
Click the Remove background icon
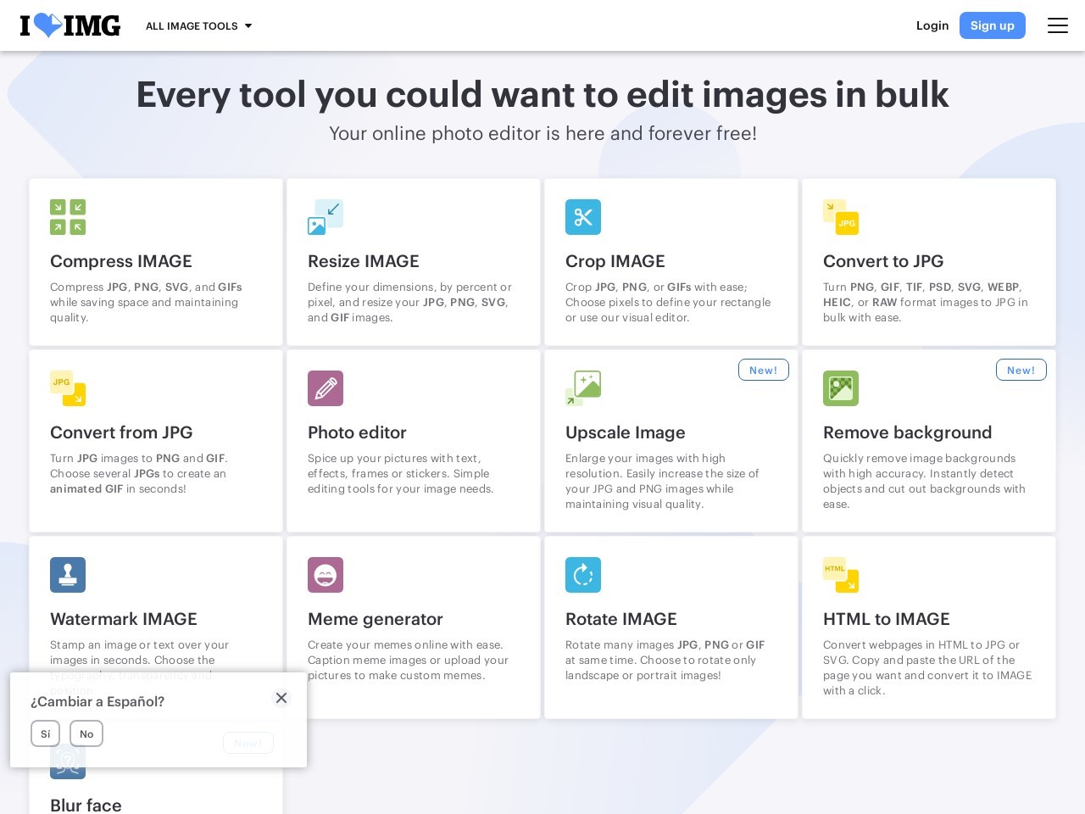click(841, 388)
